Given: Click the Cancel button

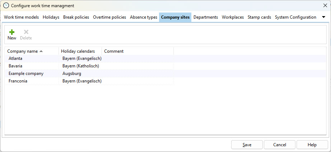Looking at the screenshot, I should pos(280,145).
